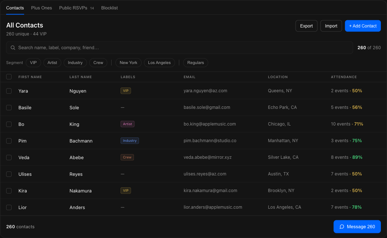Click the Industry label on Pim Bachmann's row
Image resolution: width=387 pixels, height=238 pixels.
(x=130, y=141)
